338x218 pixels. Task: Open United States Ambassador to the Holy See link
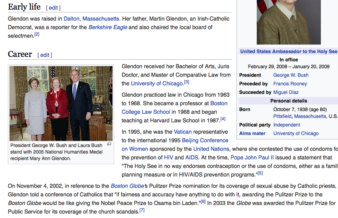point(289,51)
